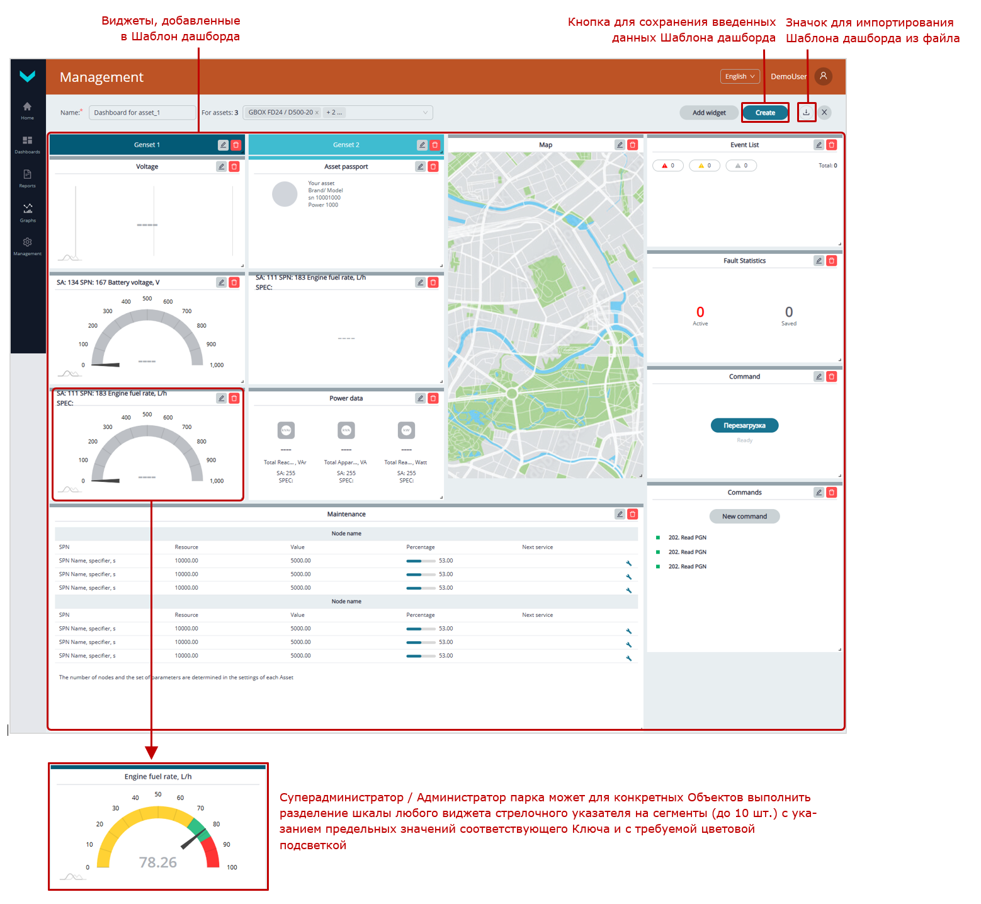Click the import dashboard template icon
The height and width of the screenshot is (904, 981).
pos(806,112)
